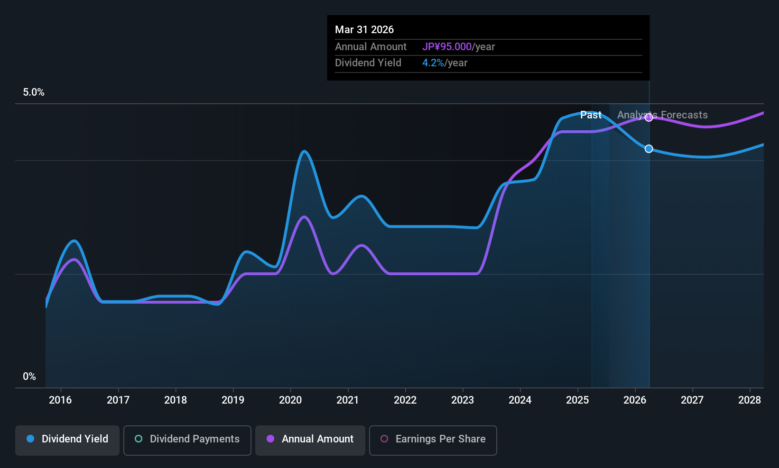Image resolution: width=779 pixels, height=468 pixels.
Task: Click the 2022 axis label
Action: pyautogui.click(x=405, y=400)
